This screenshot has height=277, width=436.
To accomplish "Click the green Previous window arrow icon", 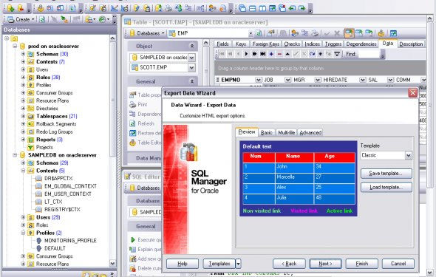I will [x=292, y=8].
